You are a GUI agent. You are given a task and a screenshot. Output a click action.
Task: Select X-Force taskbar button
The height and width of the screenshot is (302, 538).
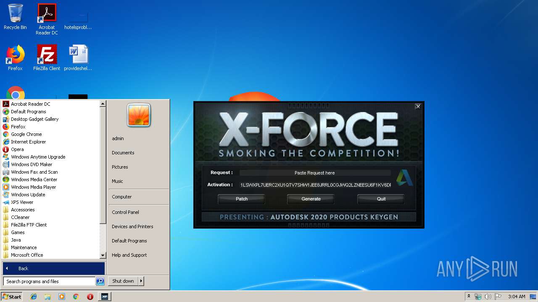click(x=104, y=297)
